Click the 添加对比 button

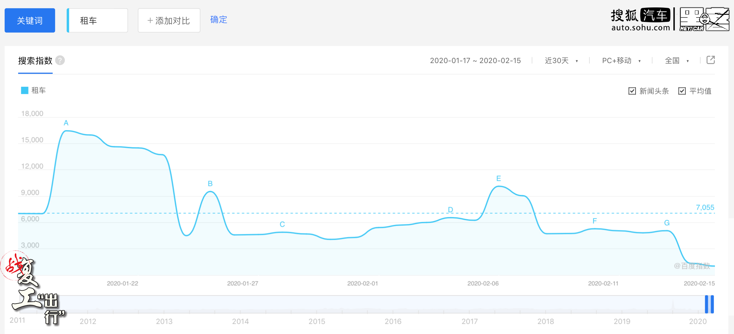(169, 20)
